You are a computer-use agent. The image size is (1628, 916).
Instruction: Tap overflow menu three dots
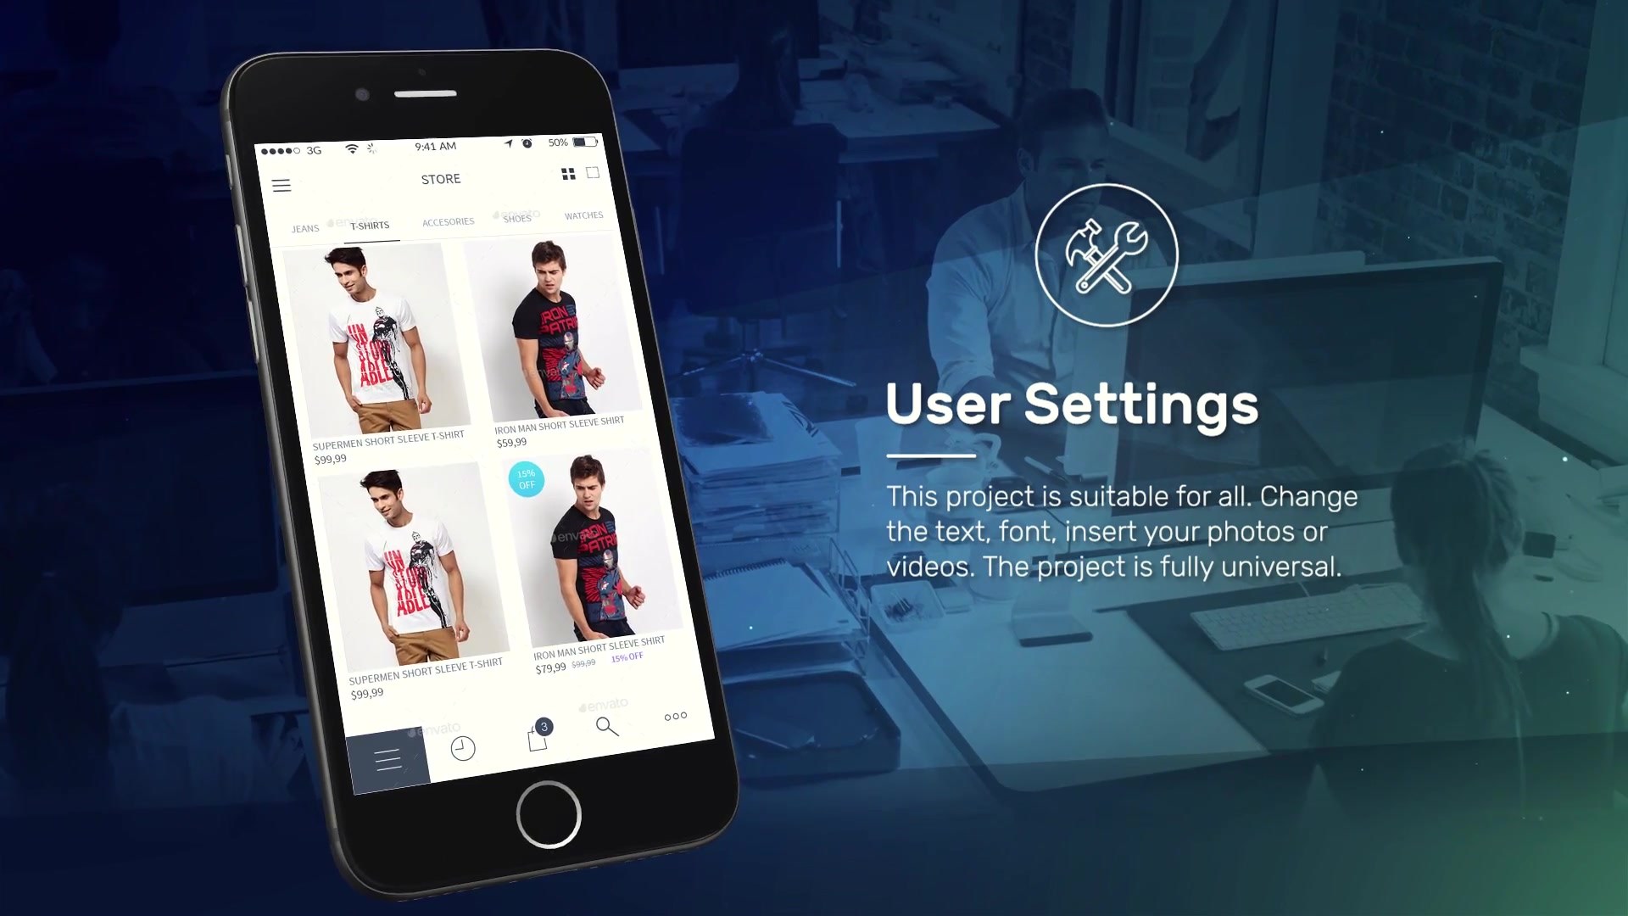coord(675,716)
